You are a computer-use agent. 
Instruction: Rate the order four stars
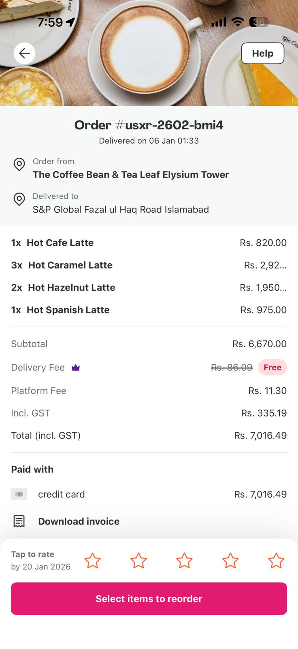pos(230,561)
